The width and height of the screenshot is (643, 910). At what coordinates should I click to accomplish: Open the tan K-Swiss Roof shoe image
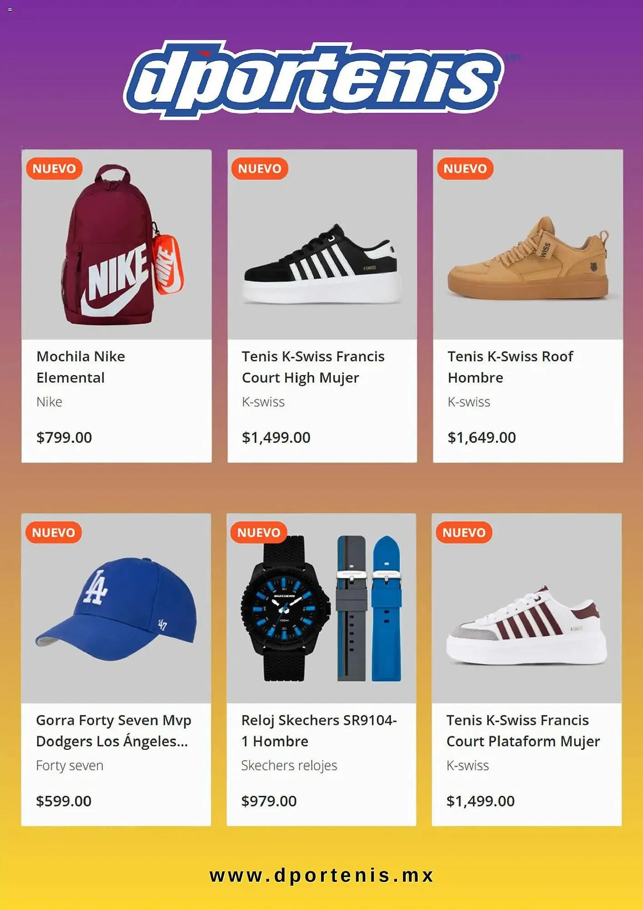coord(528,259)
